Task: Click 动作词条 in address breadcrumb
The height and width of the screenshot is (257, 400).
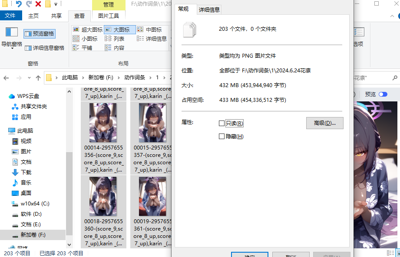Action: pos(135,77)
